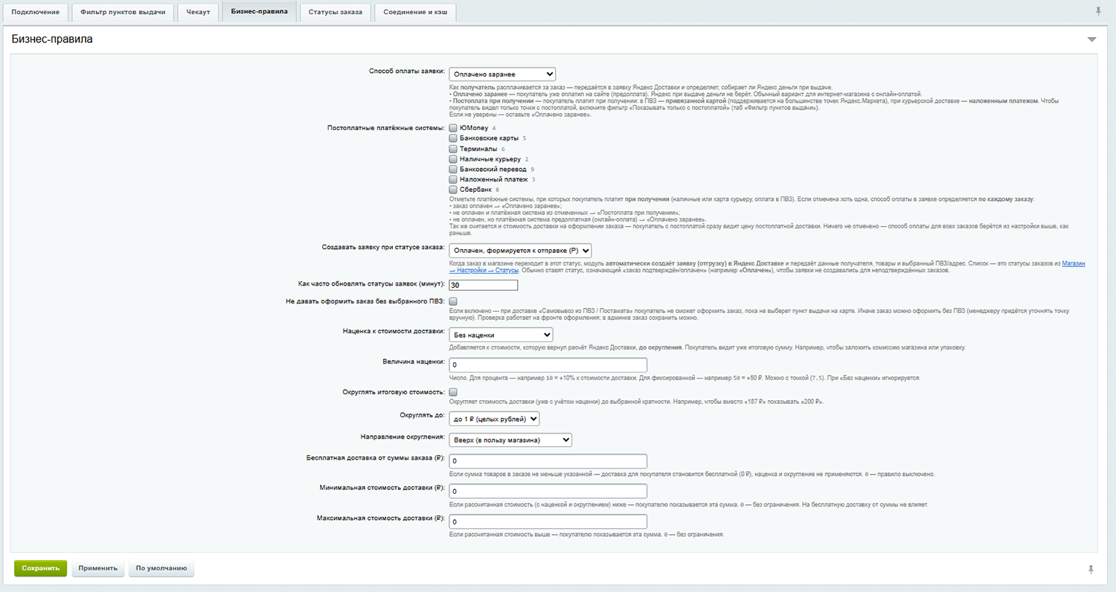Open Направление округления dropdown
This screenshot has width=1116, height=592.
tap(510, 440)
